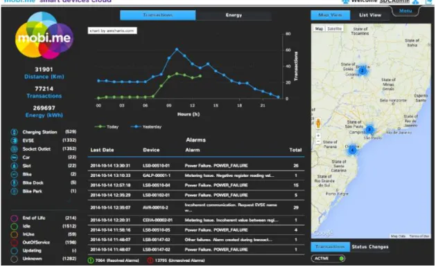Toggle the Yesterday series in chart legend
The width and height of the screenshot is (436, 266).
click(146, 127)
